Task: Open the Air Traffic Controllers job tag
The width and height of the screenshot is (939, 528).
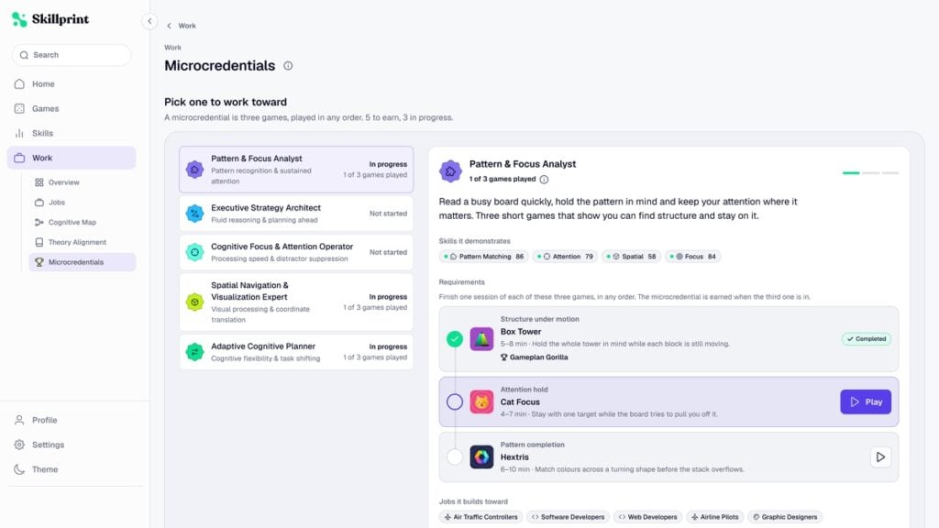Action: click(481, 517)
